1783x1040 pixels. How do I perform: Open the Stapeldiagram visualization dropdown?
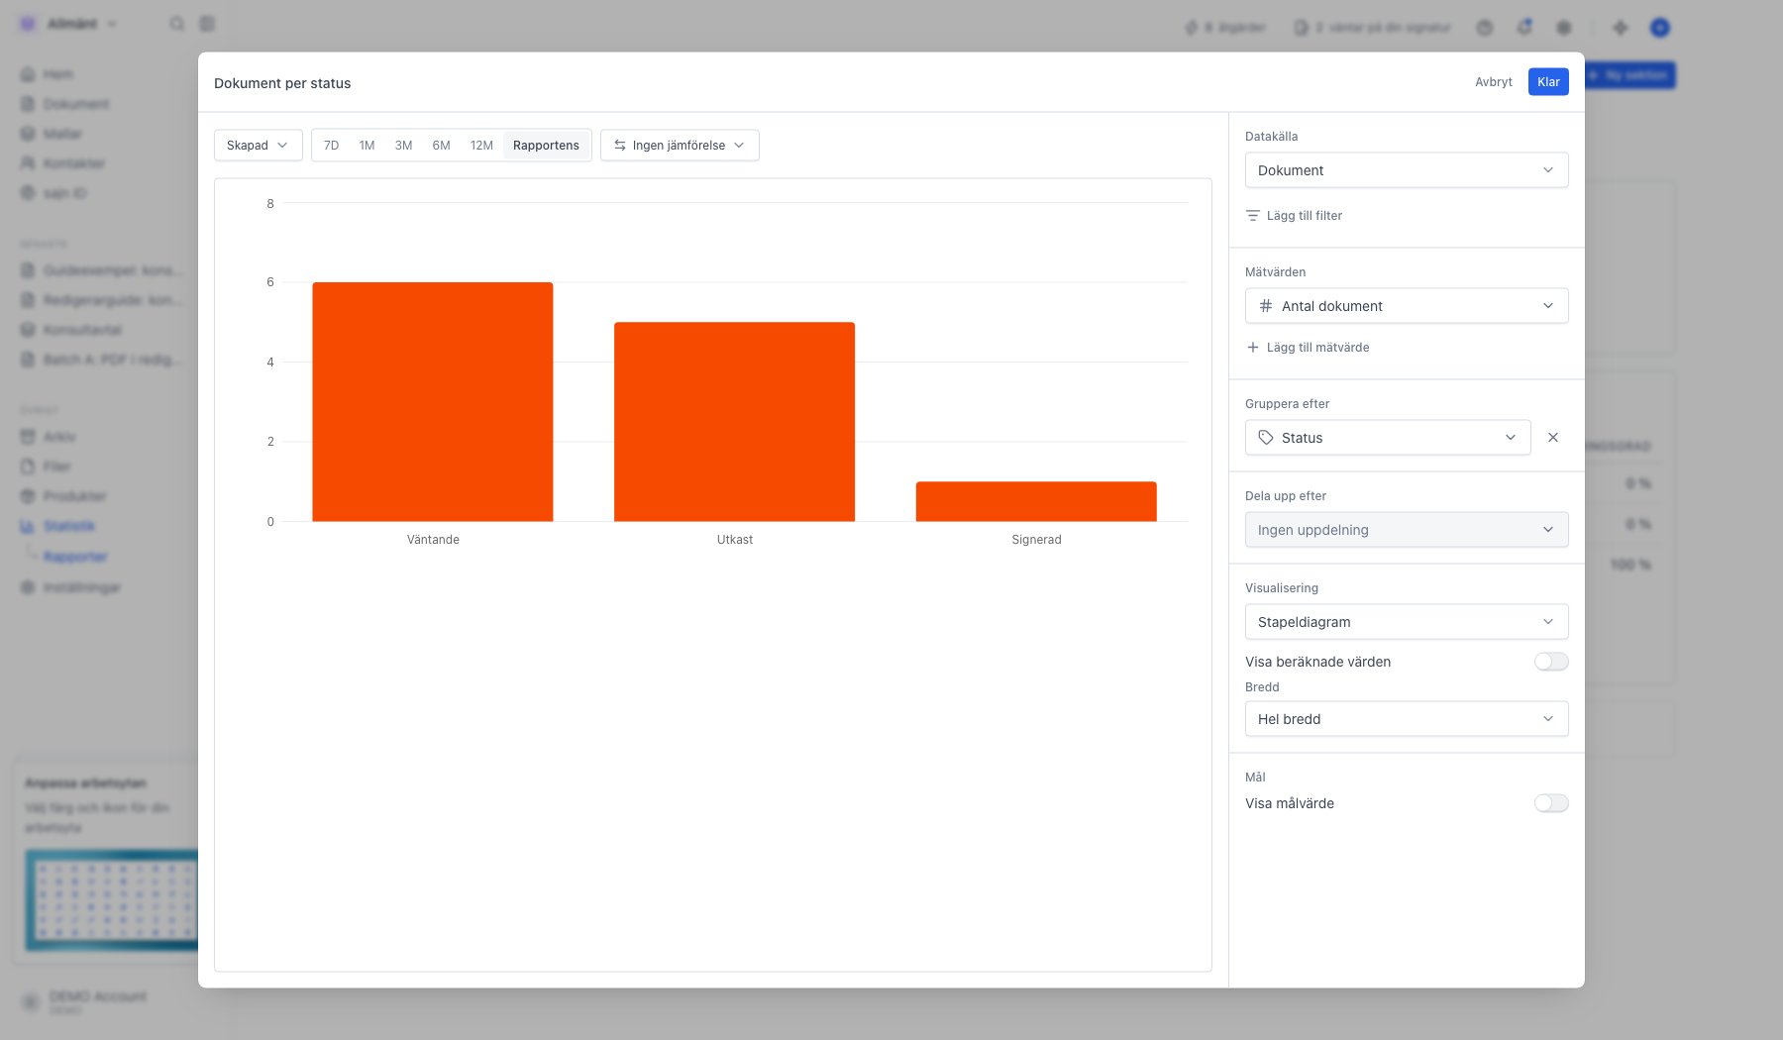pyautogui.click(x=1407, y=622)
